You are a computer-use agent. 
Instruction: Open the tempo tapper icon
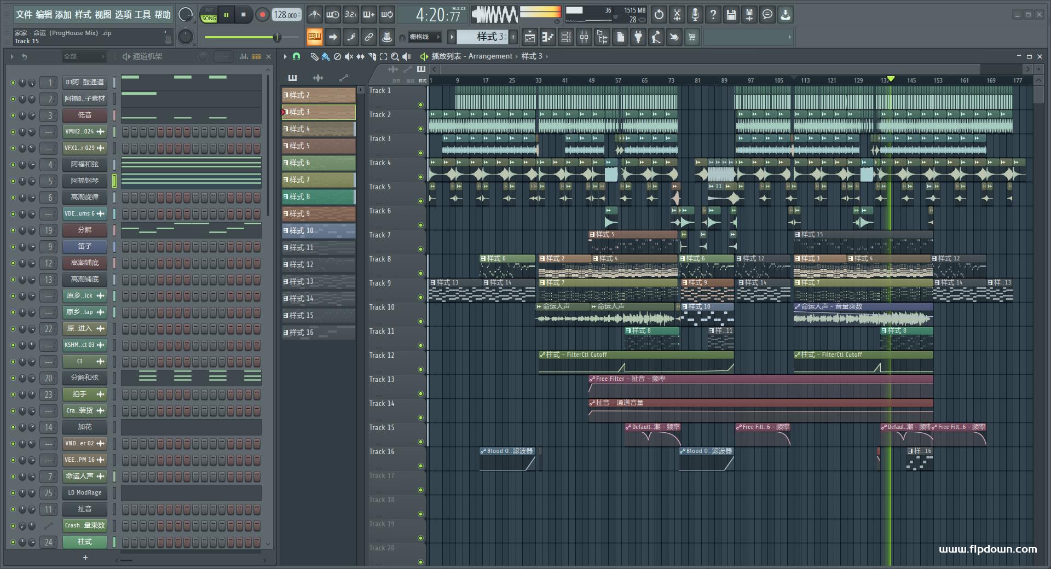click(656, 37)
